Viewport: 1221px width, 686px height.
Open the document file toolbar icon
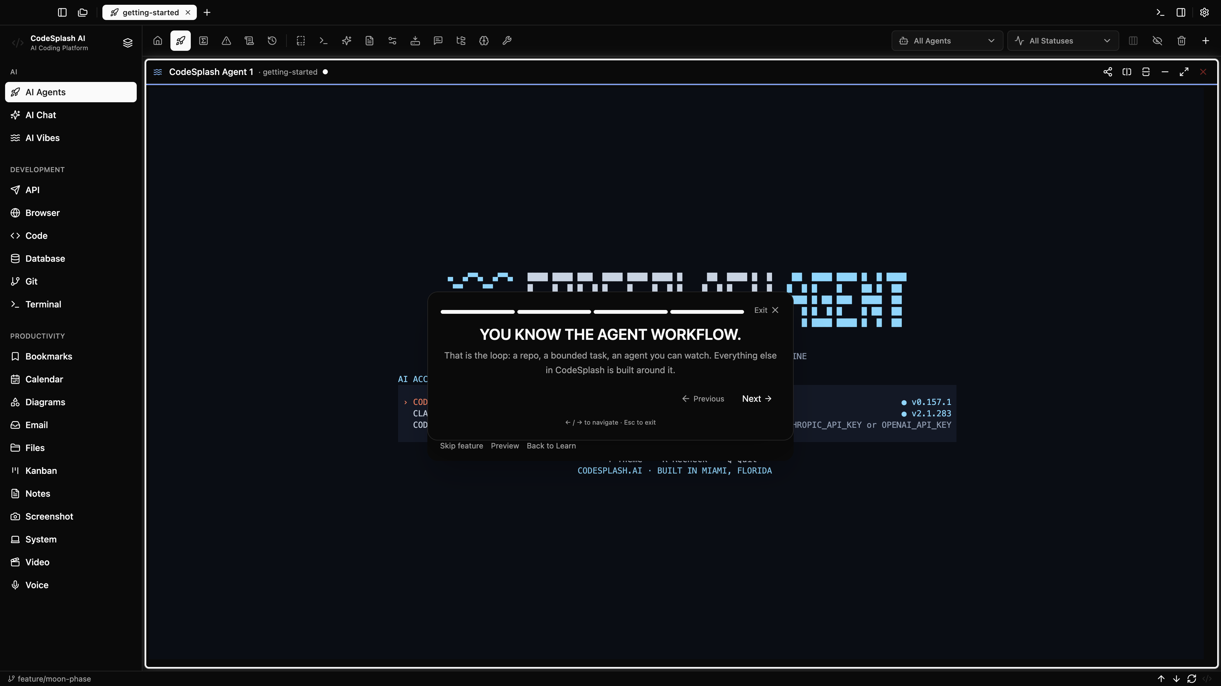pyautogui.click(x=369, y=41)
